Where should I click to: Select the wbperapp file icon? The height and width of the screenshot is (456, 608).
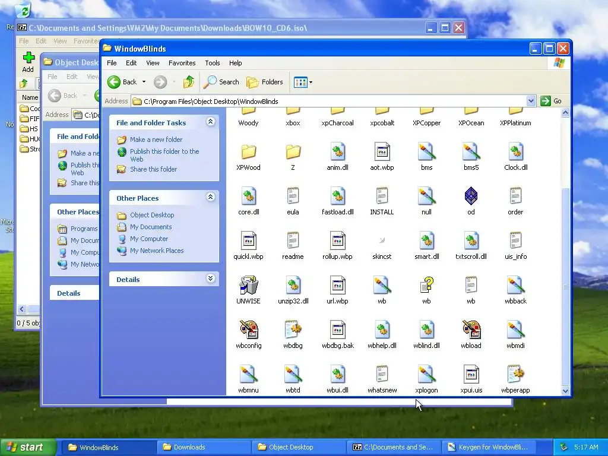point(516,375)
